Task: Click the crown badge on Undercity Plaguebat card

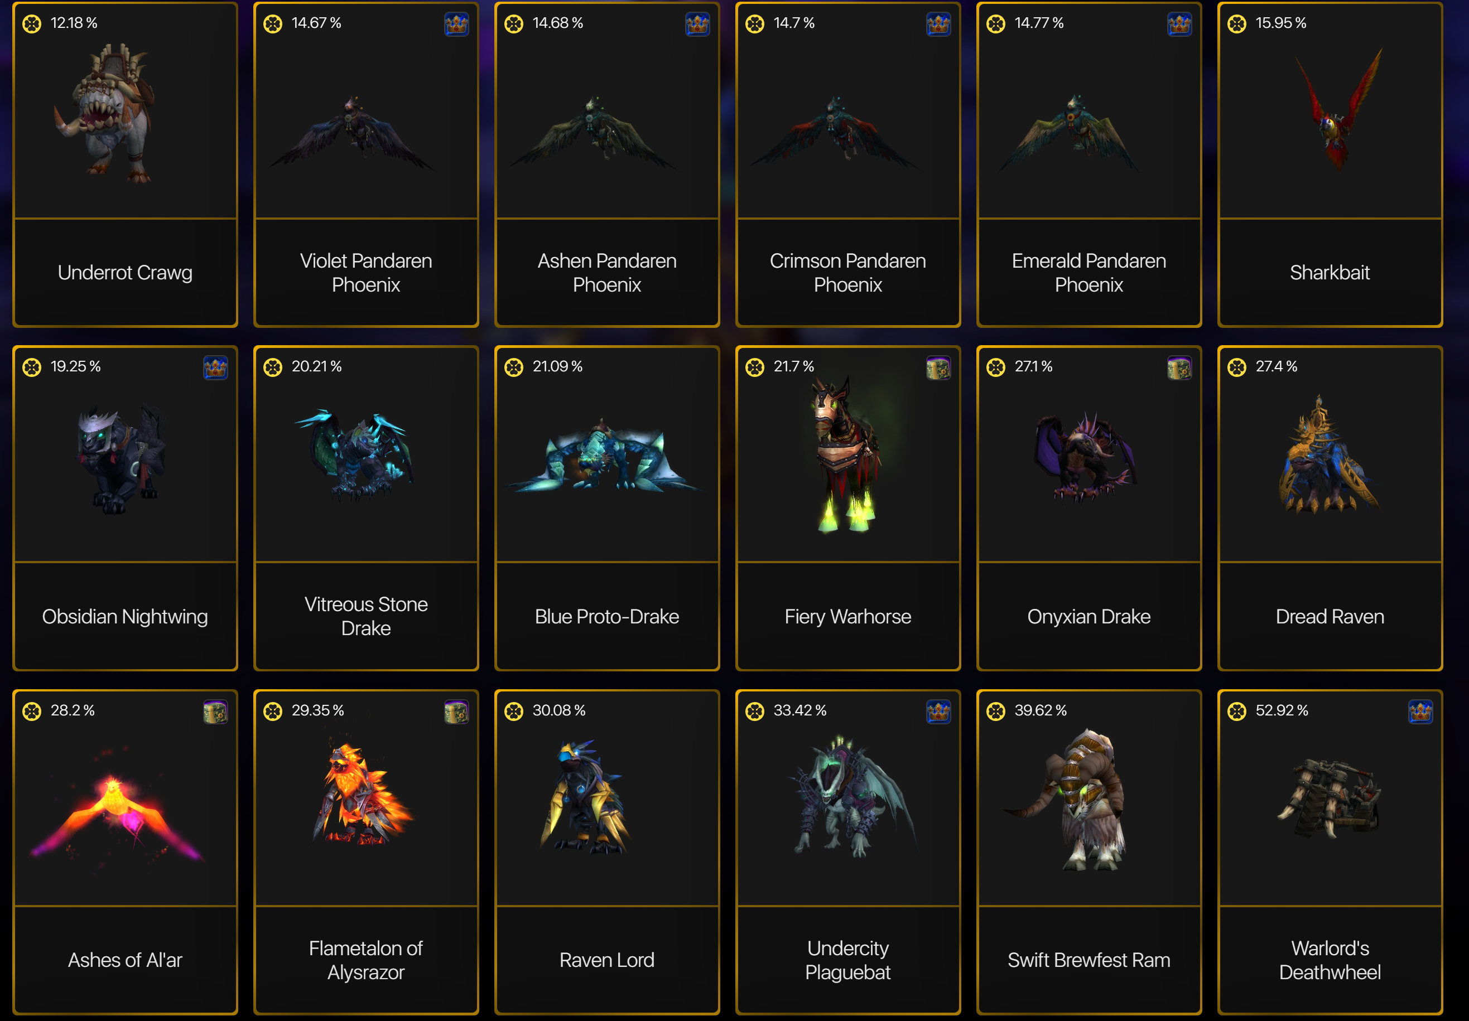Action: point(938,712)
